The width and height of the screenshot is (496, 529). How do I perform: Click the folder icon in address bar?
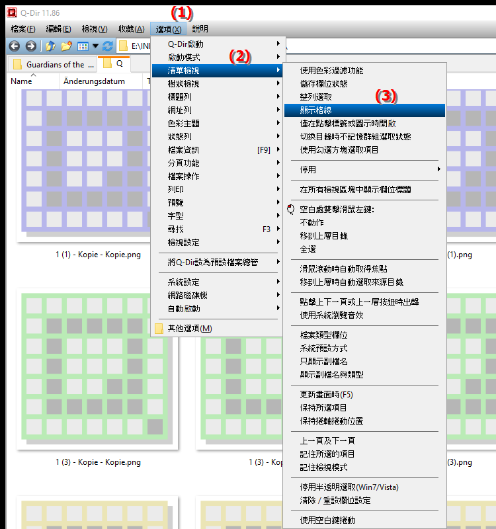pos(124,46)
